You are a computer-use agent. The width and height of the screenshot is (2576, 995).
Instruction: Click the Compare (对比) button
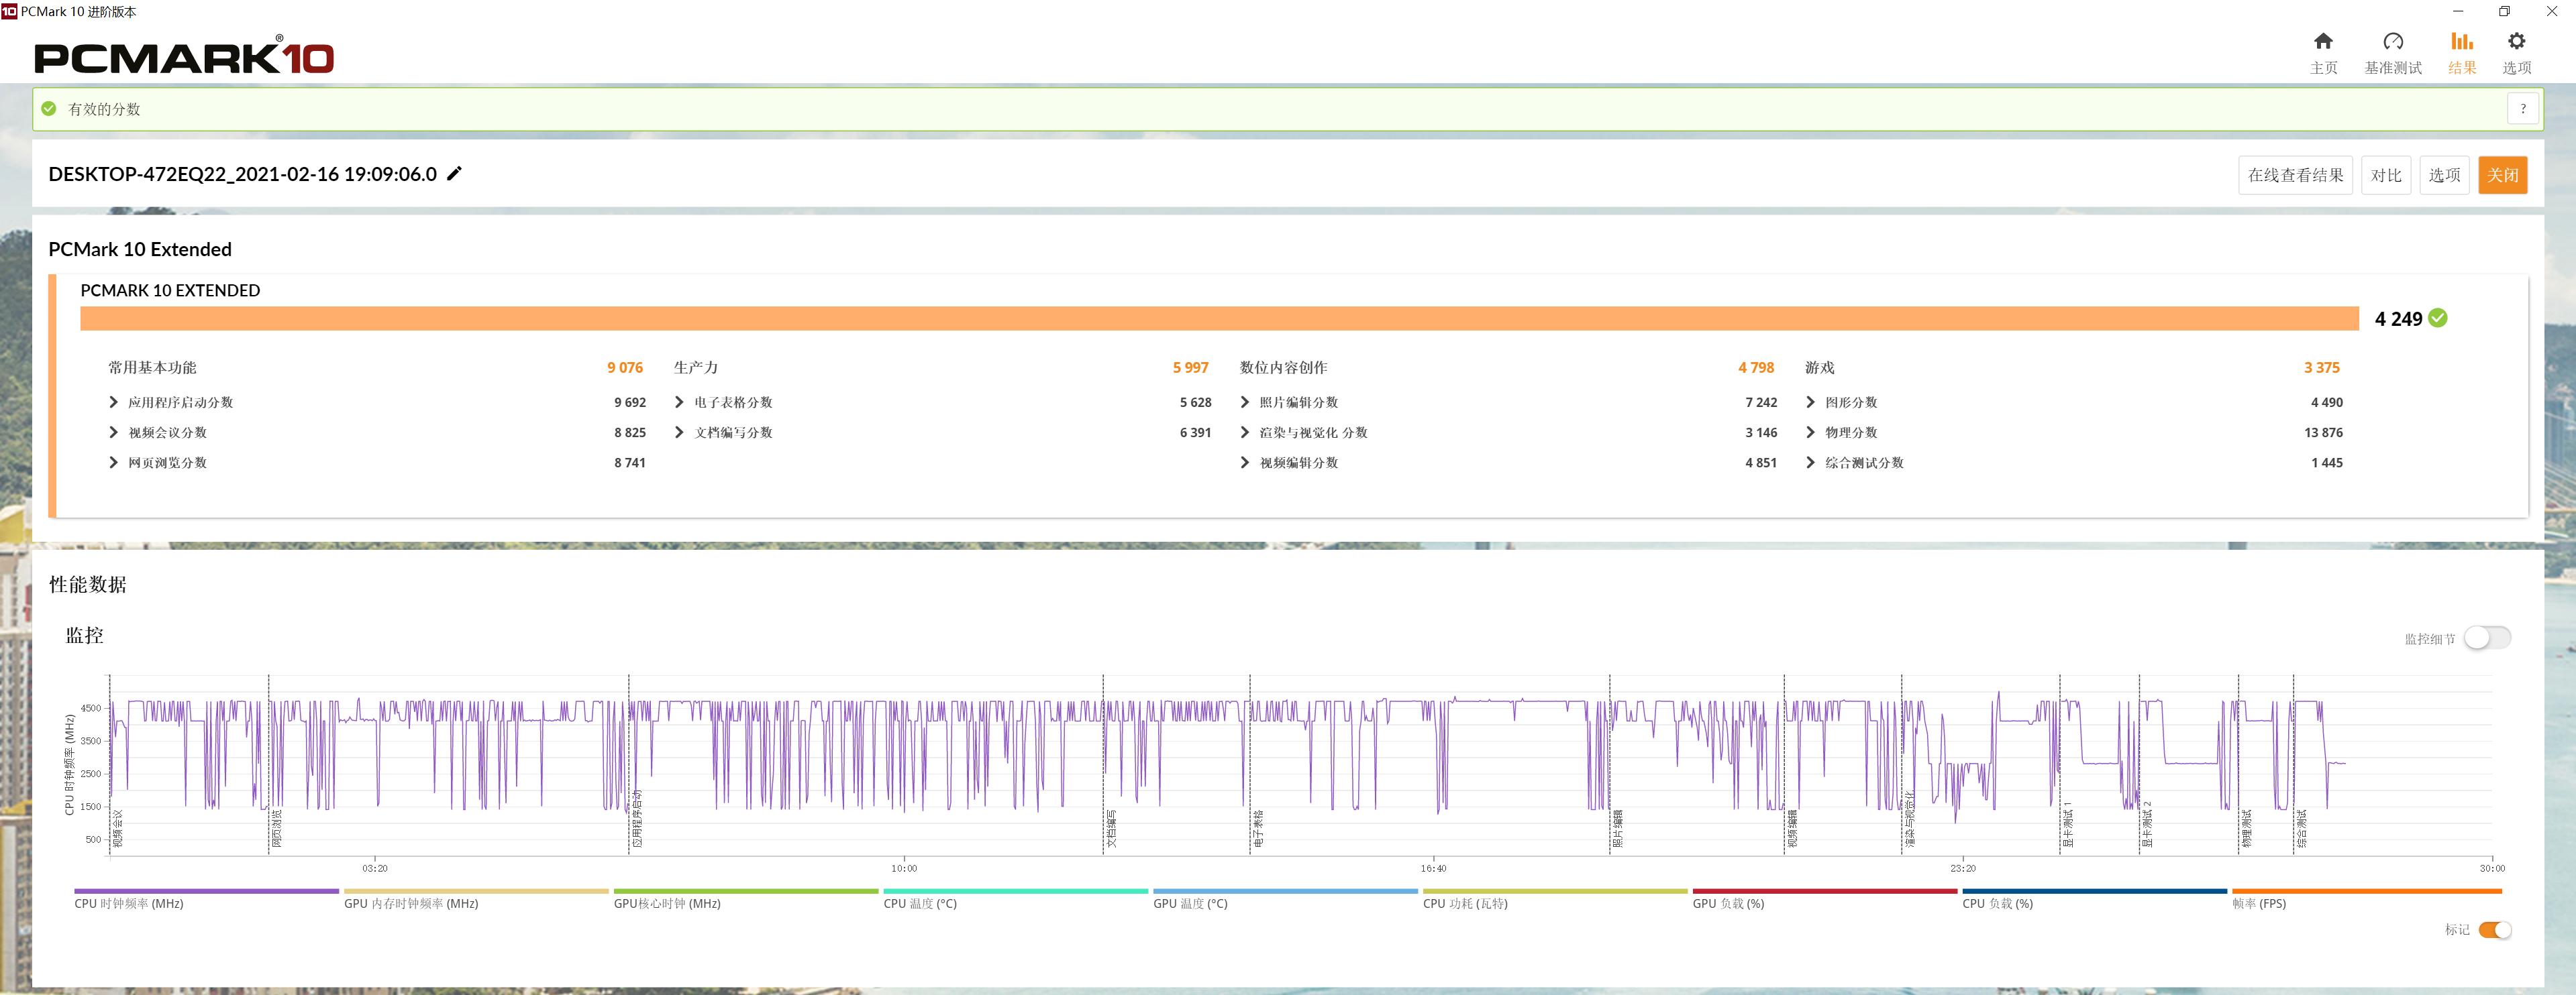click(x=2385, y=176)
